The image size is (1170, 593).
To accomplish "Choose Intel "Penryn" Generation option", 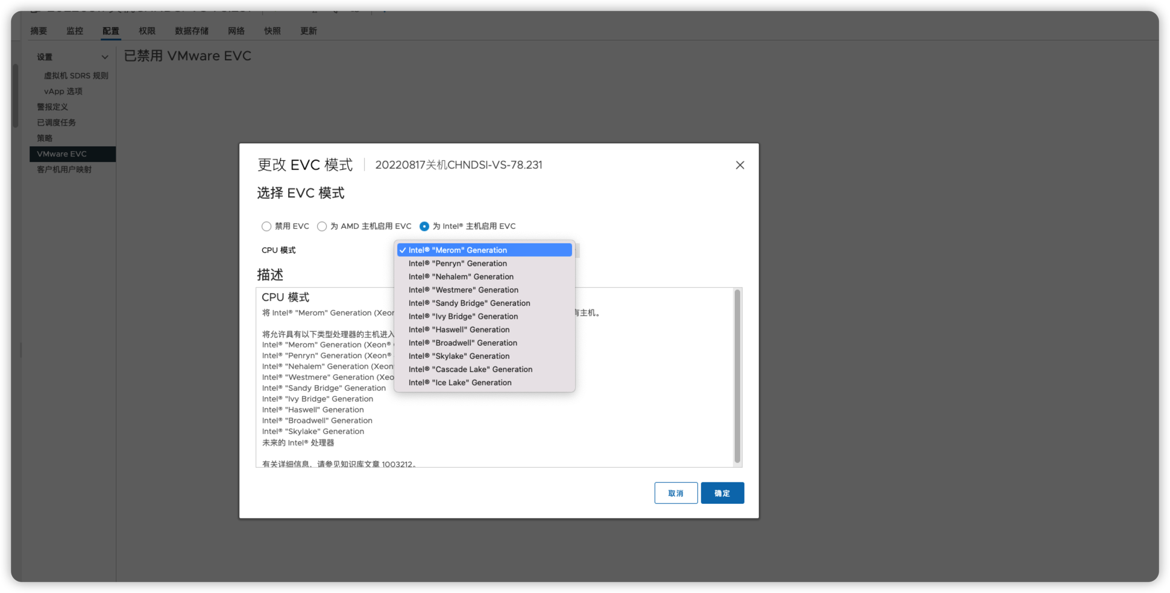I will pyautogui.click(x=484, y=263).
